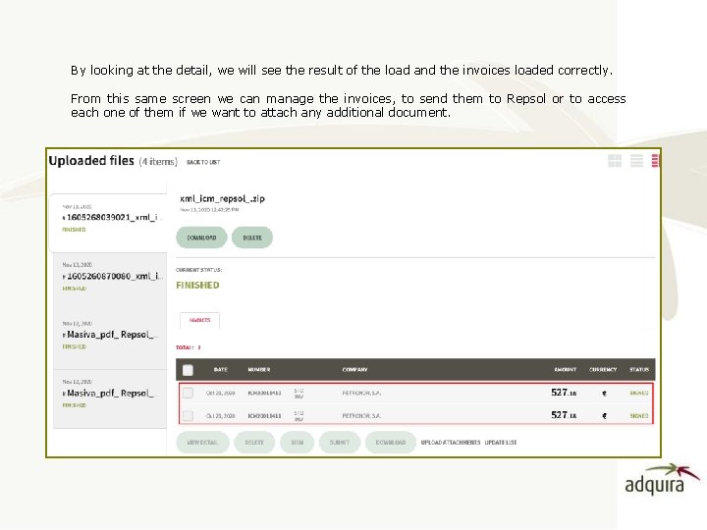Click the xml_icm_repsol_.zip file title
This screenshot has width=707, height=530.
222,198
